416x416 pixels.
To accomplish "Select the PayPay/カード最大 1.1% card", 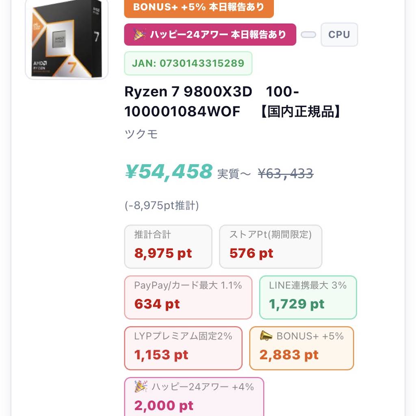I will click(188, 297).
